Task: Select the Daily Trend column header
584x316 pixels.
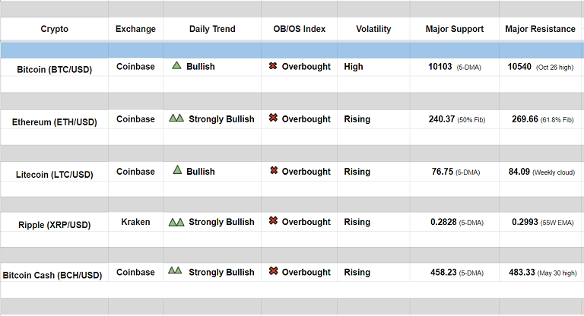Action: click(x=212, y=29)
